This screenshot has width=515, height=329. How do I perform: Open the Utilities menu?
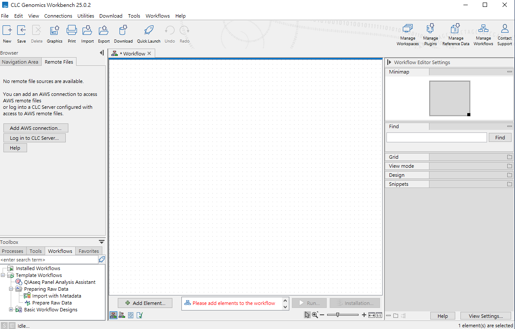coord(86,16)
